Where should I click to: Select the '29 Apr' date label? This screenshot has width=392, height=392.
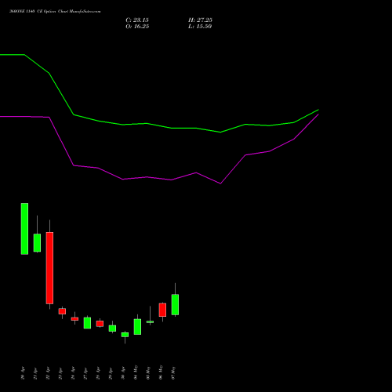pyautogui.click(x=111, y=373)
